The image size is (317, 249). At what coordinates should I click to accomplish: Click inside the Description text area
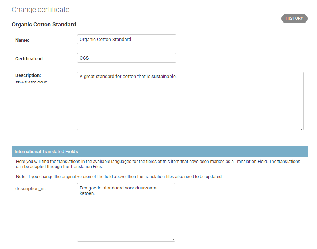coord(190,105)
